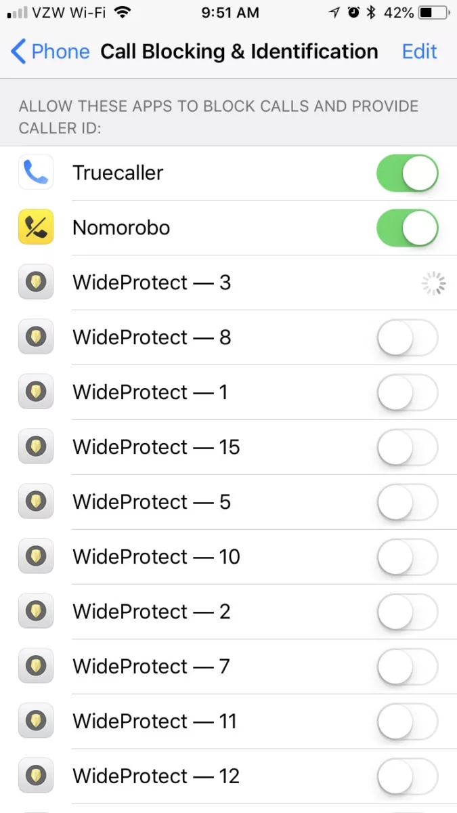Enable the WideProtect — 5 switch
The height and width of the screenshot is (813, 457).
click(407, 503)
